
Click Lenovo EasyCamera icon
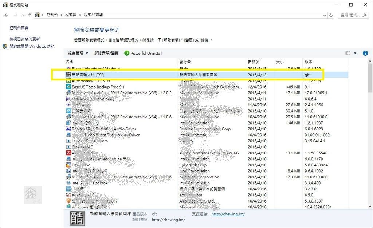pyautogui.click(x=68, y=141)
